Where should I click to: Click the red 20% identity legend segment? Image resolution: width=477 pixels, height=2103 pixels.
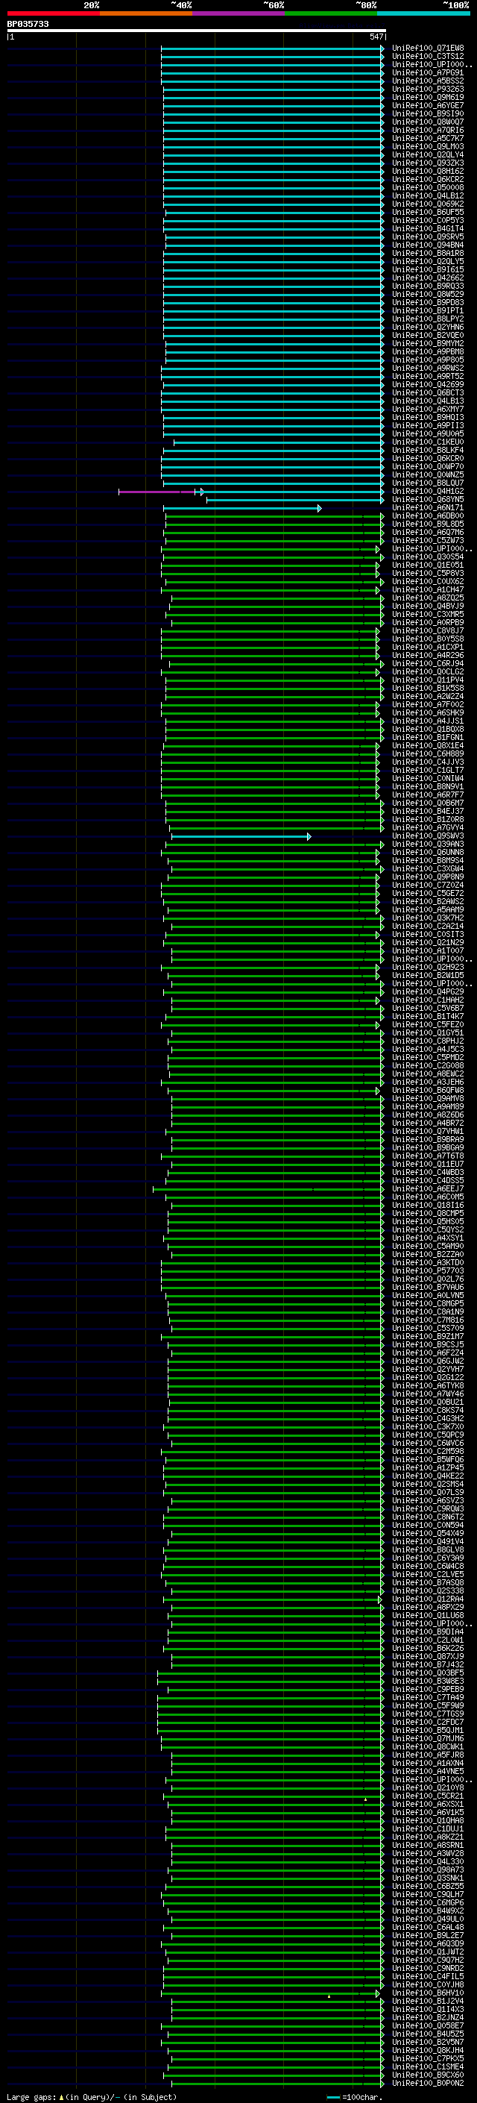pos(53,13)
